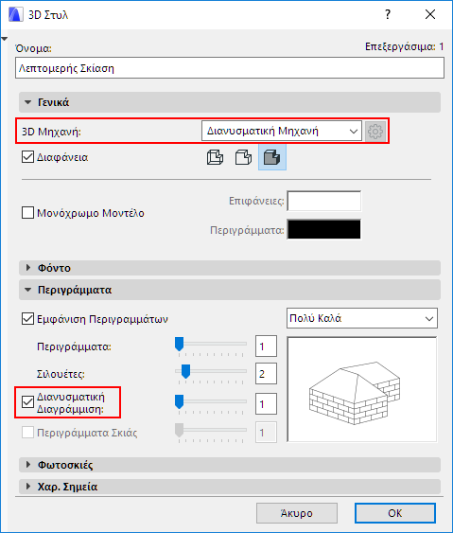Select the hidden line display mode icon

click(243, 157)
